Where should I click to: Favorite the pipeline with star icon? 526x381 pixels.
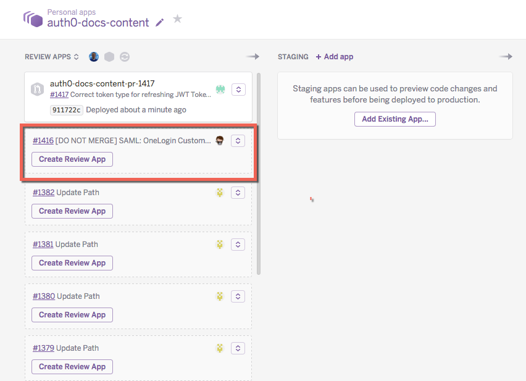tap(177, 19)
